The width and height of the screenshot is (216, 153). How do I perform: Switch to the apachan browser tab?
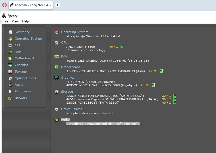[31, 5]
